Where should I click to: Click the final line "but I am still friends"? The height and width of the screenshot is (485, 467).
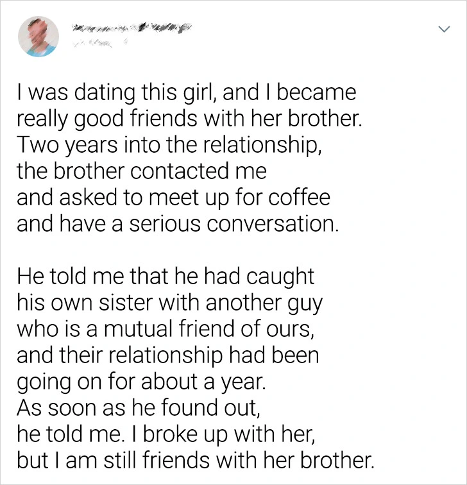tap(195, 459)
